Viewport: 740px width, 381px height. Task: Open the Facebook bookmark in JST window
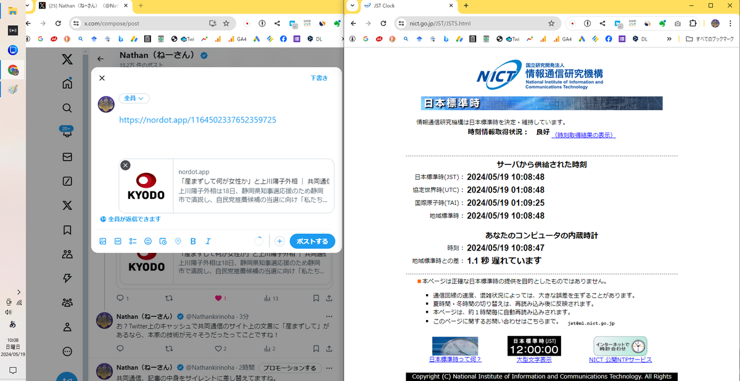tap(609, 39)
